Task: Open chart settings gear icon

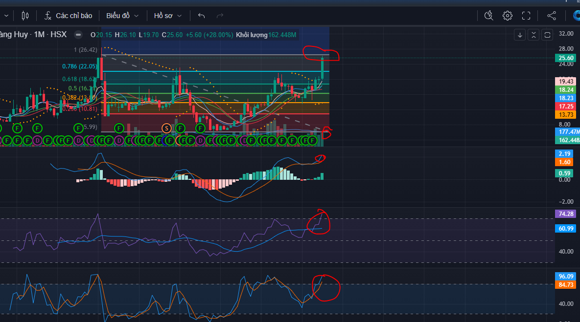Action: click(x=508, y=16)
